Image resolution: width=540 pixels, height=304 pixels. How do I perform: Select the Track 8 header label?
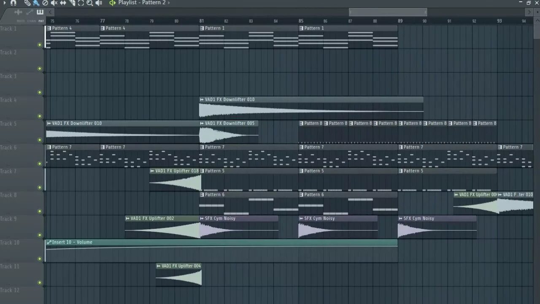(8, 195)
